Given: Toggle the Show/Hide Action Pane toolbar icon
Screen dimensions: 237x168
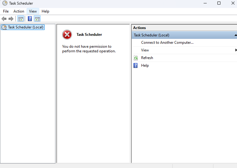Looking at the screenshot, I should coord(37,19).
